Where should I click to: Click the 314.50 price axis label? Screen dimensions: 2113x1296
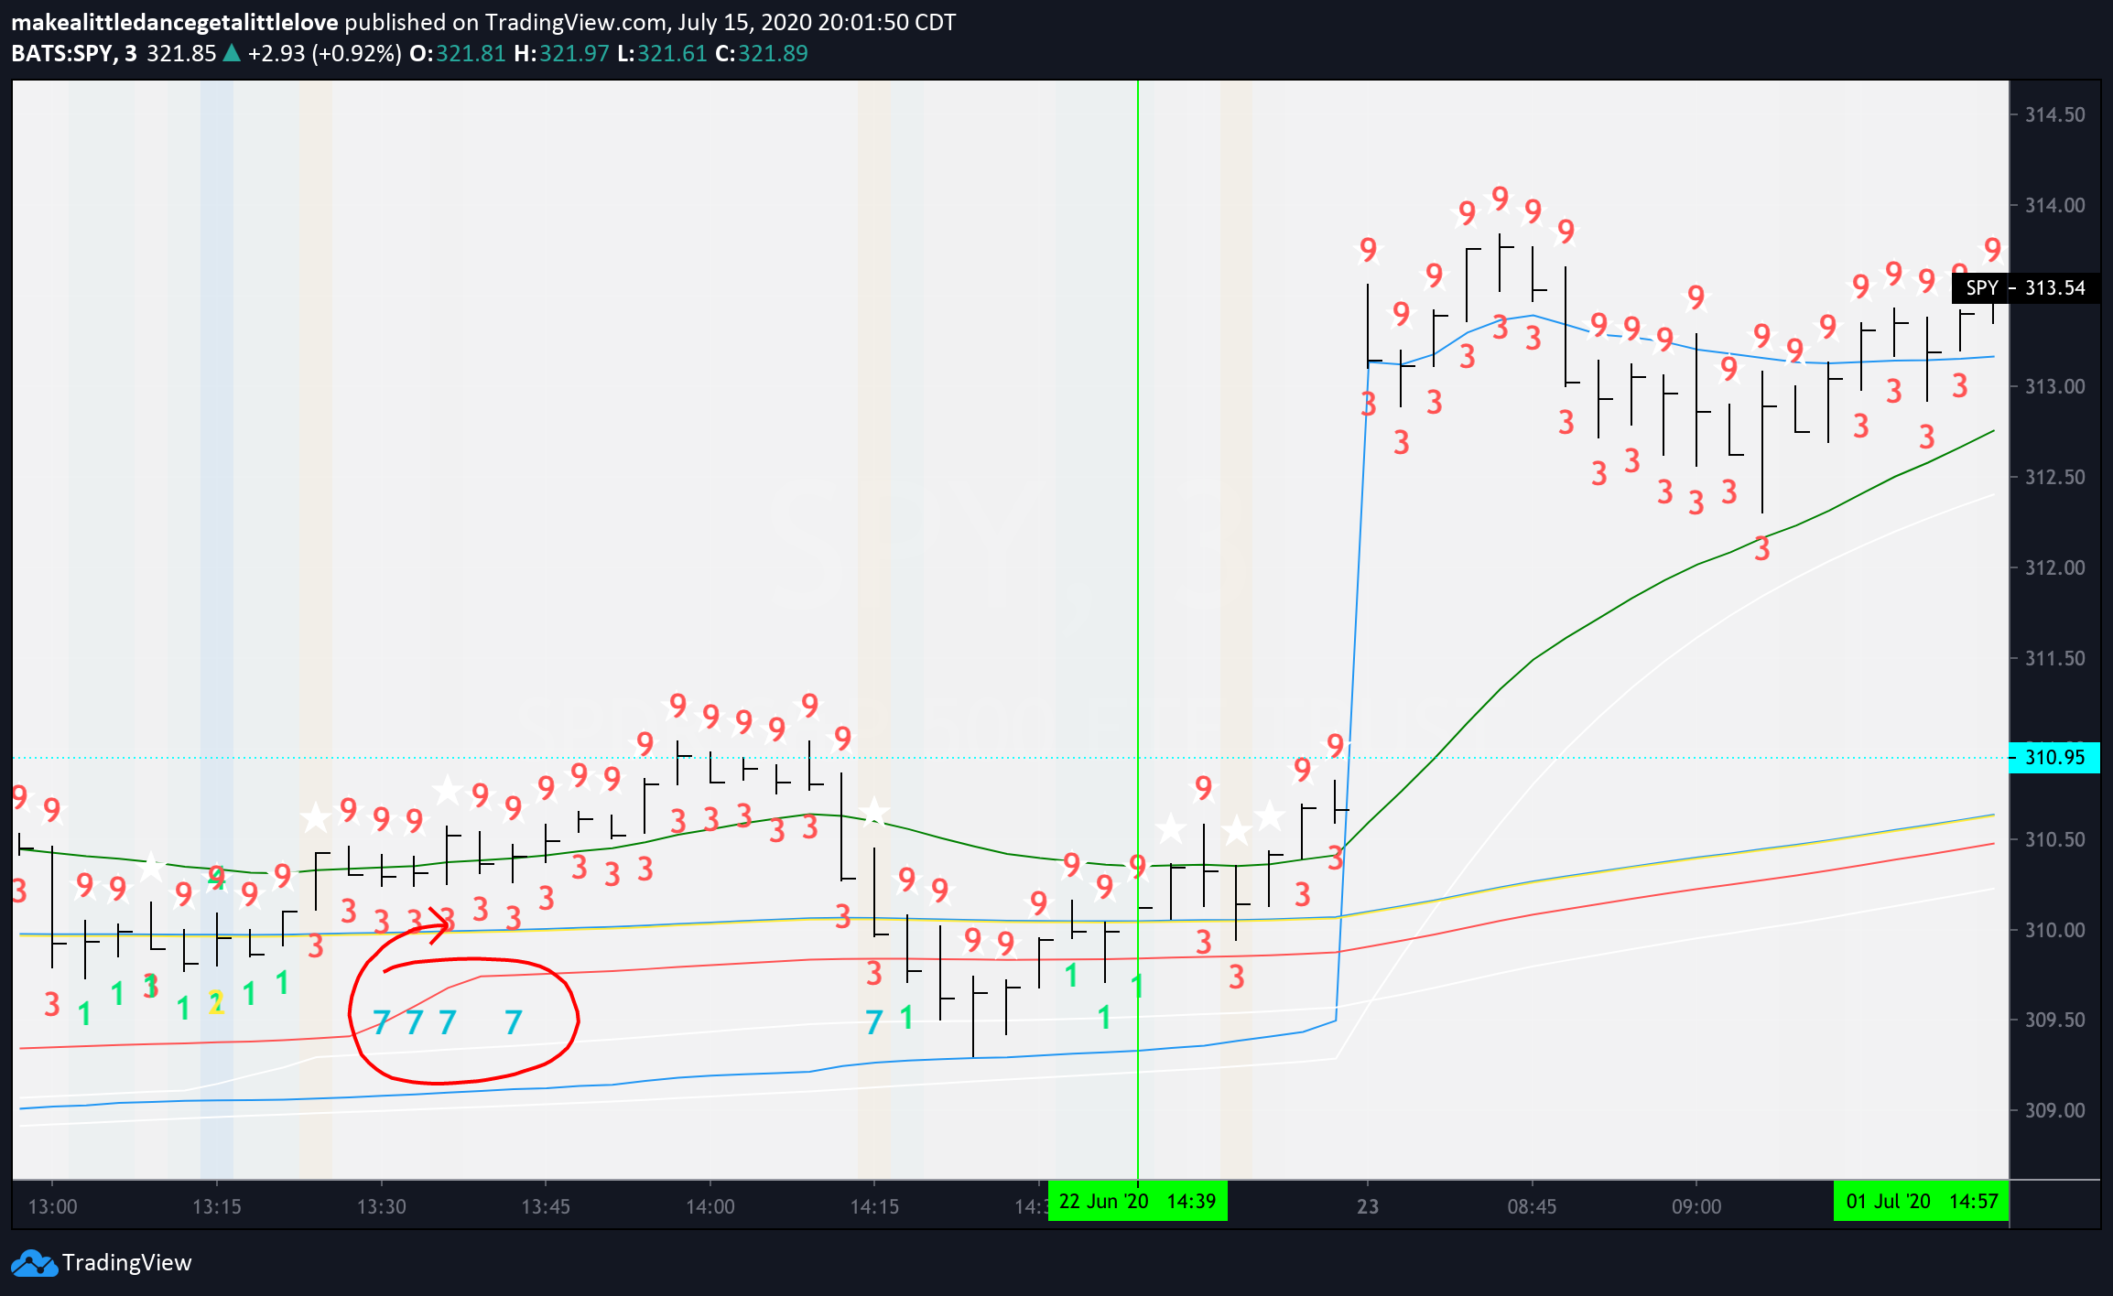2054,114
